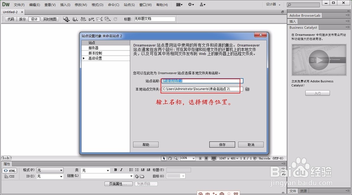Image resolution: width=352 pixels, height=195 pixels.
Task: Open the Designer workspace dropdown
Action: [x=274, y=5]
